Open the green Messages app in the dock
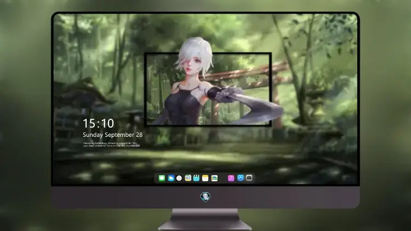Viewport: 411px width, 231px height. point(162,178)
